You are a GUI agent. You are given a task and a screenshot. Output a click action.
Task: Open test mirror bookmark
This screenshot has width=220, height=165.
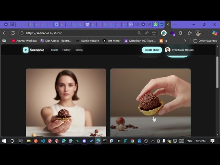112,41
